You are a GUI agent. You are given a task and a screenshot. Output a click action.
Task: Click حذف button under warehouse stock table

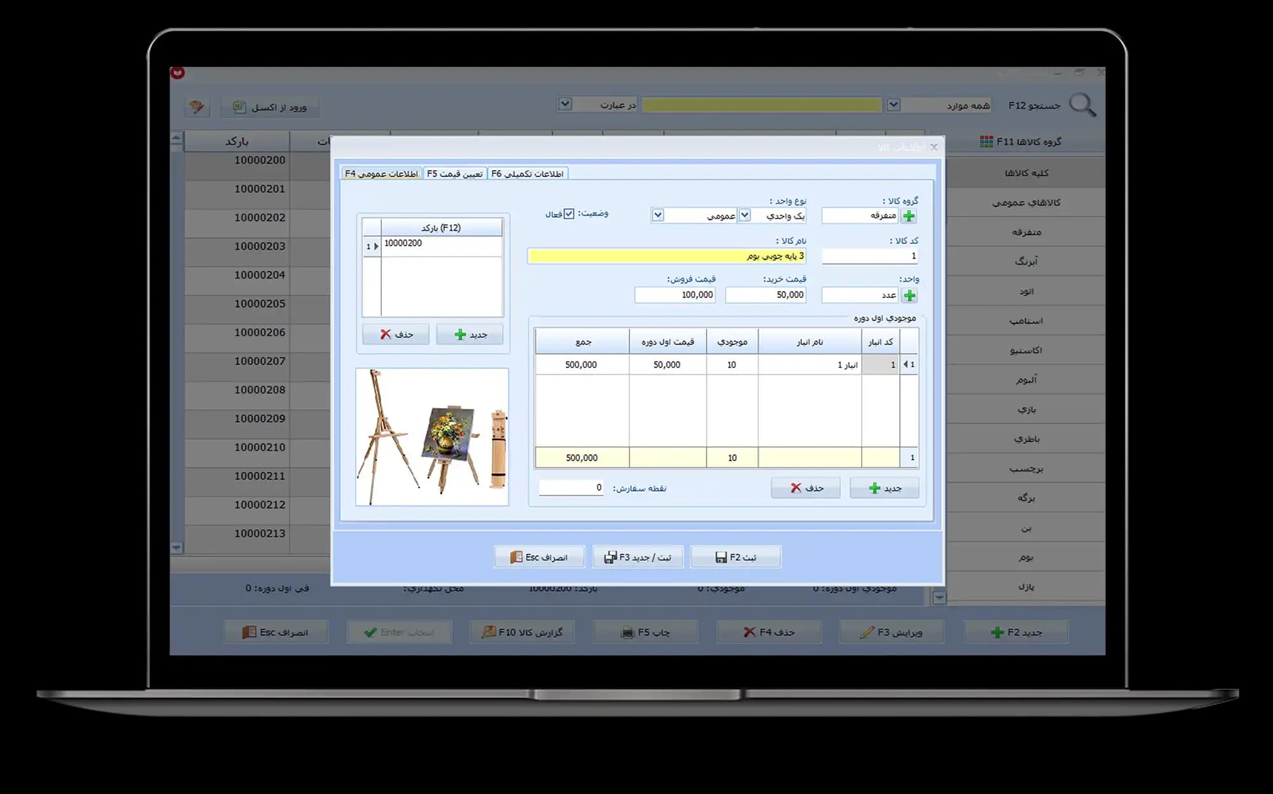806,488
